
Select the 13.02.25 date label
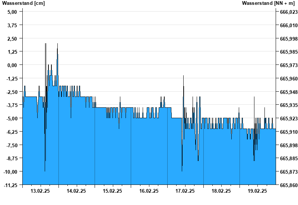pyautogui.click(x=40, y=191)
